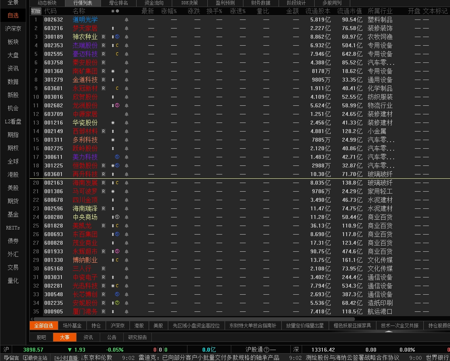Image resolution: width=450 pixels, height=361 pixels.
Task: Click the horizontal scrollbar thumb below the table
Action: click(194, 318)
